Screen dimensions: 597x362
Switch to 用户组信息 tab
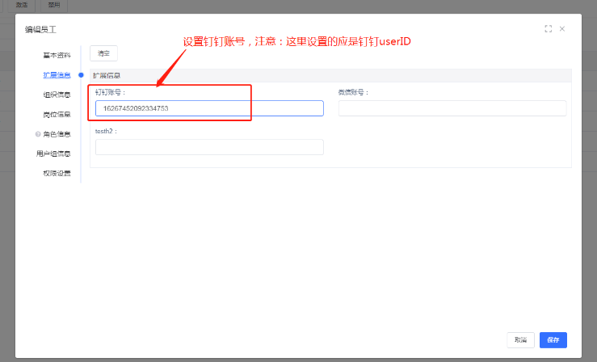[x=53, y=154]
